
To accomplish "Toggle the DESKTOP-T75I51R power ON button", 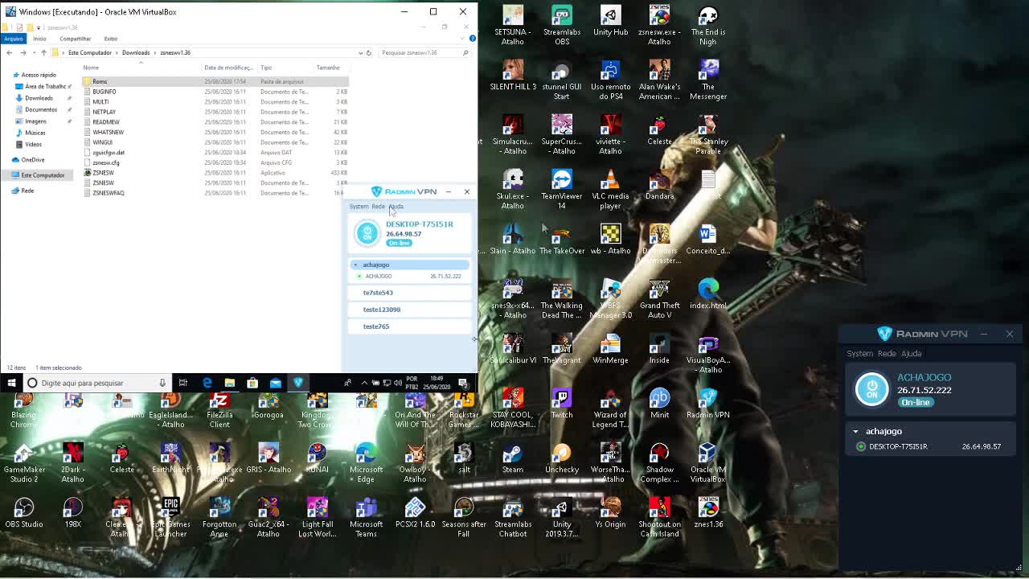I will pyautogui.click(x=367, y=233).
